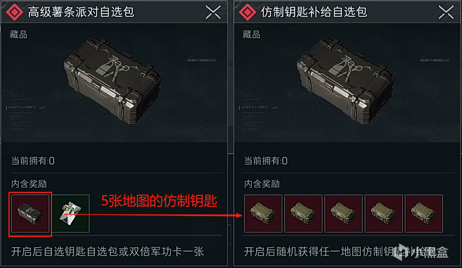Click the 仿制钥匙补给自选包 title text
Viewport: 462px width, 268px height.
click(x=314, y=12)
